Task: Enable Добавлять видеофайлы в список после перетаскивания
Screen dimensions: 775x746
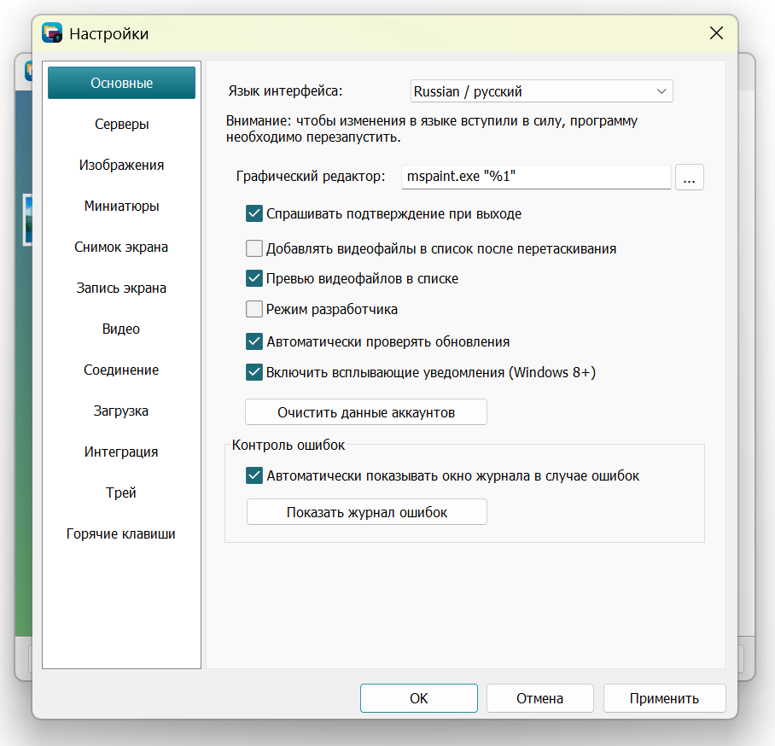Action: [254, 248]
